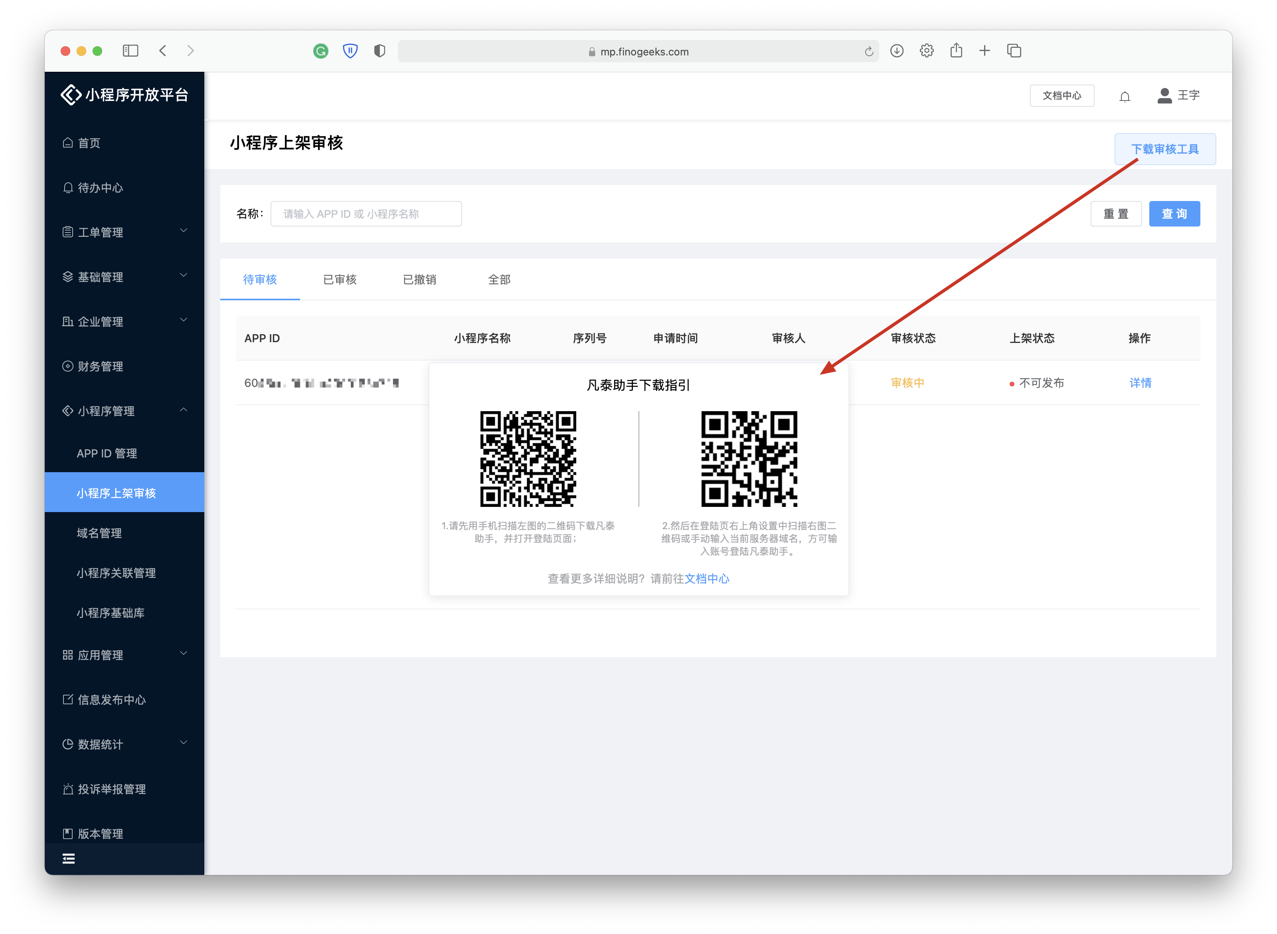Click the 工单管理 document icon
The width and height of the screenshot is (1277, 934).
point(68,232)
